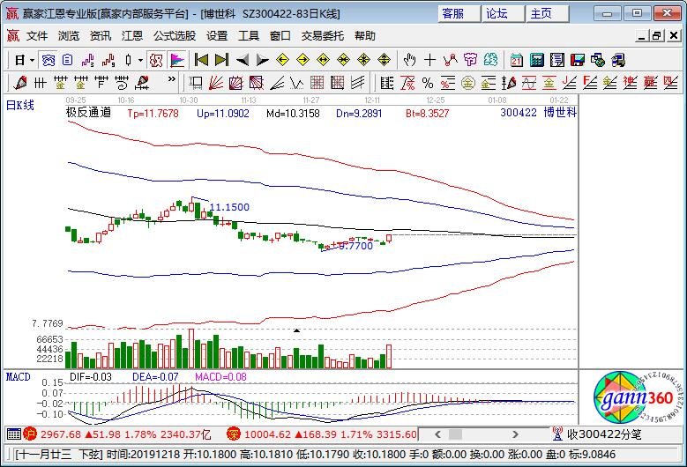Select the black percent '%' tool
This screenshot has height=467, width=687.
click(428, 83)
